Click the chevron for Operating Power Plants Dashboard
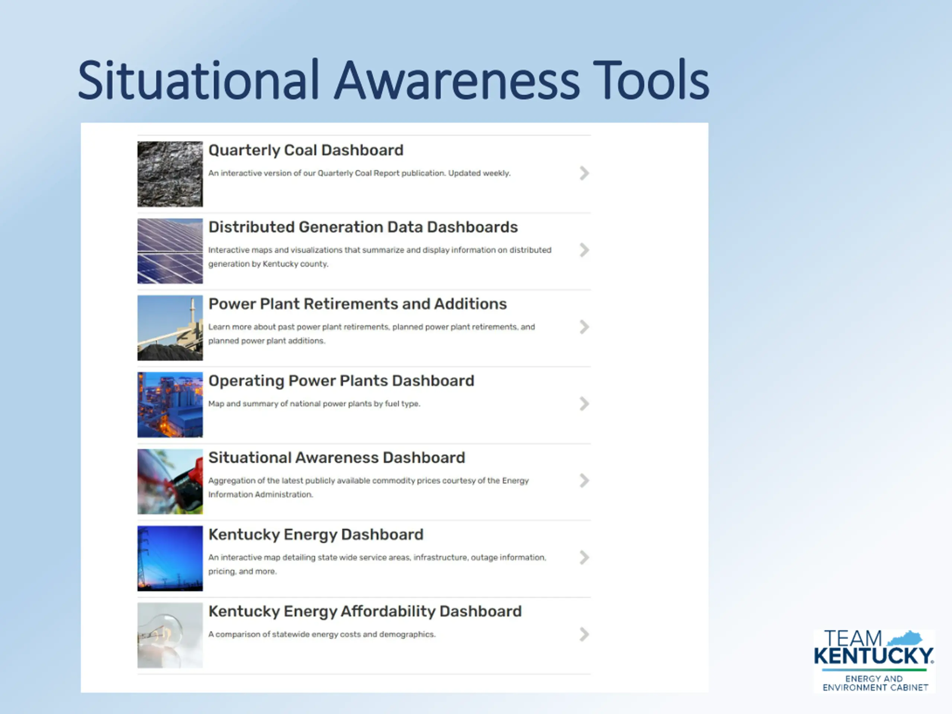 584,404
